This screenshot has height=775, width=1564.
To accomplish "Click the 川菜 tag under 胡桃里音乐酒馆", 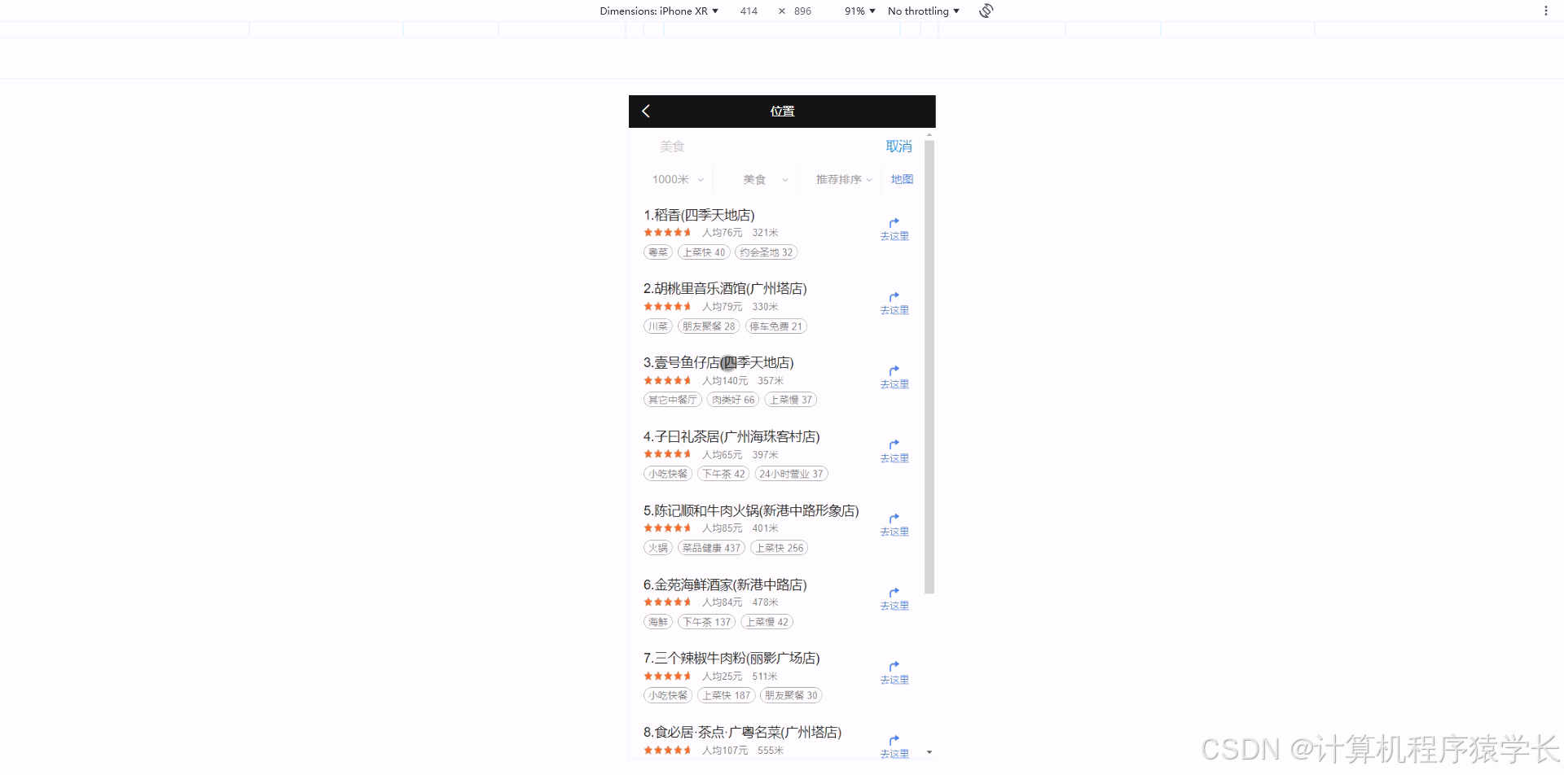I will (658, 326).
